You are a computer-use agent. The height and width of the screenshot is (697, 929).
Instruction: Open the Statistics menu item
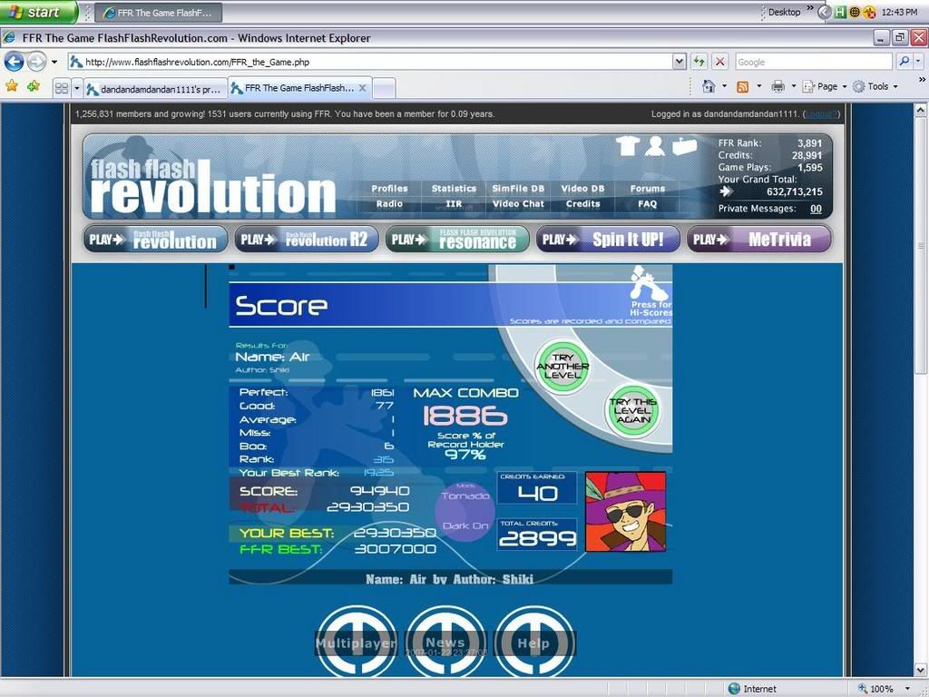click(x=454, y=189)
